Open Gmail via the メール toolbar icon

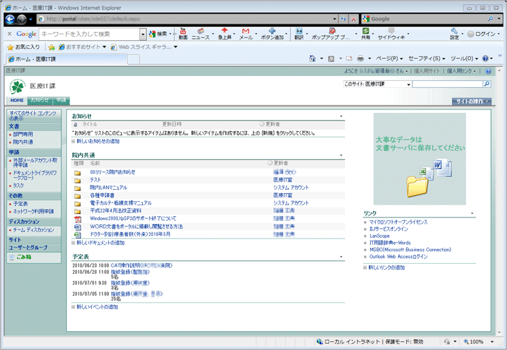(245, 33)
